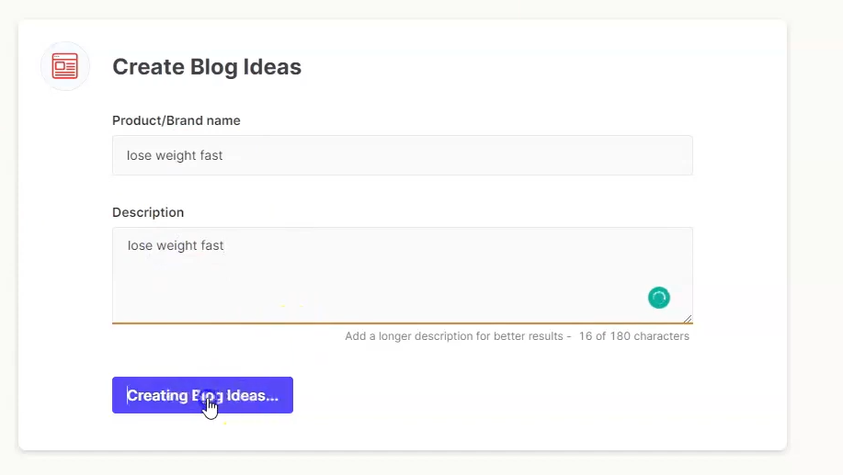This screenshot has height=475, width=843.
Task: Click the green Grammarly circle icon
Action: [658, 298]
